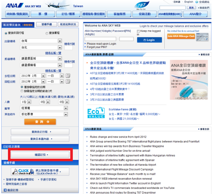213x194 pixels.
Task: Click the 確認訂位 button
Action: tap(40, 155)
